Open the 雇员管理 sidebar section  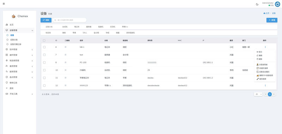coord(19,66)
